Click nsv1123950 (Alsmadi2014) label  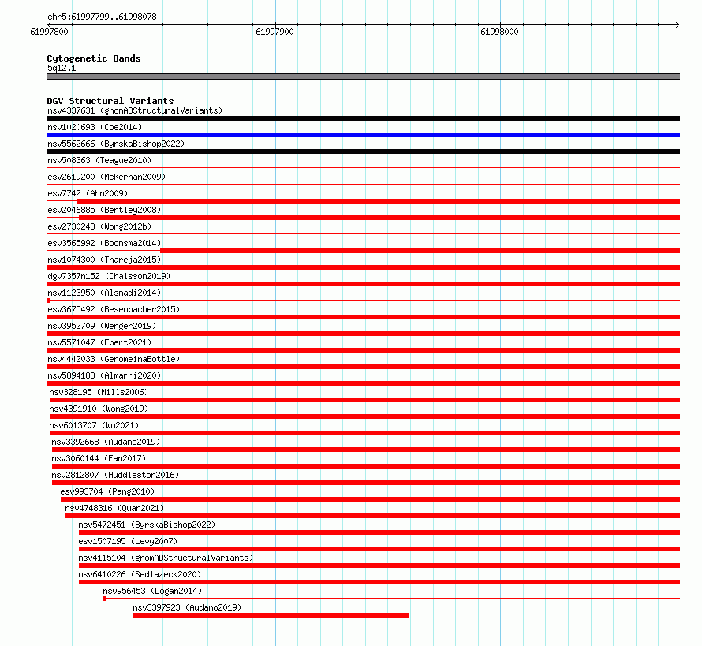(104, 293)
